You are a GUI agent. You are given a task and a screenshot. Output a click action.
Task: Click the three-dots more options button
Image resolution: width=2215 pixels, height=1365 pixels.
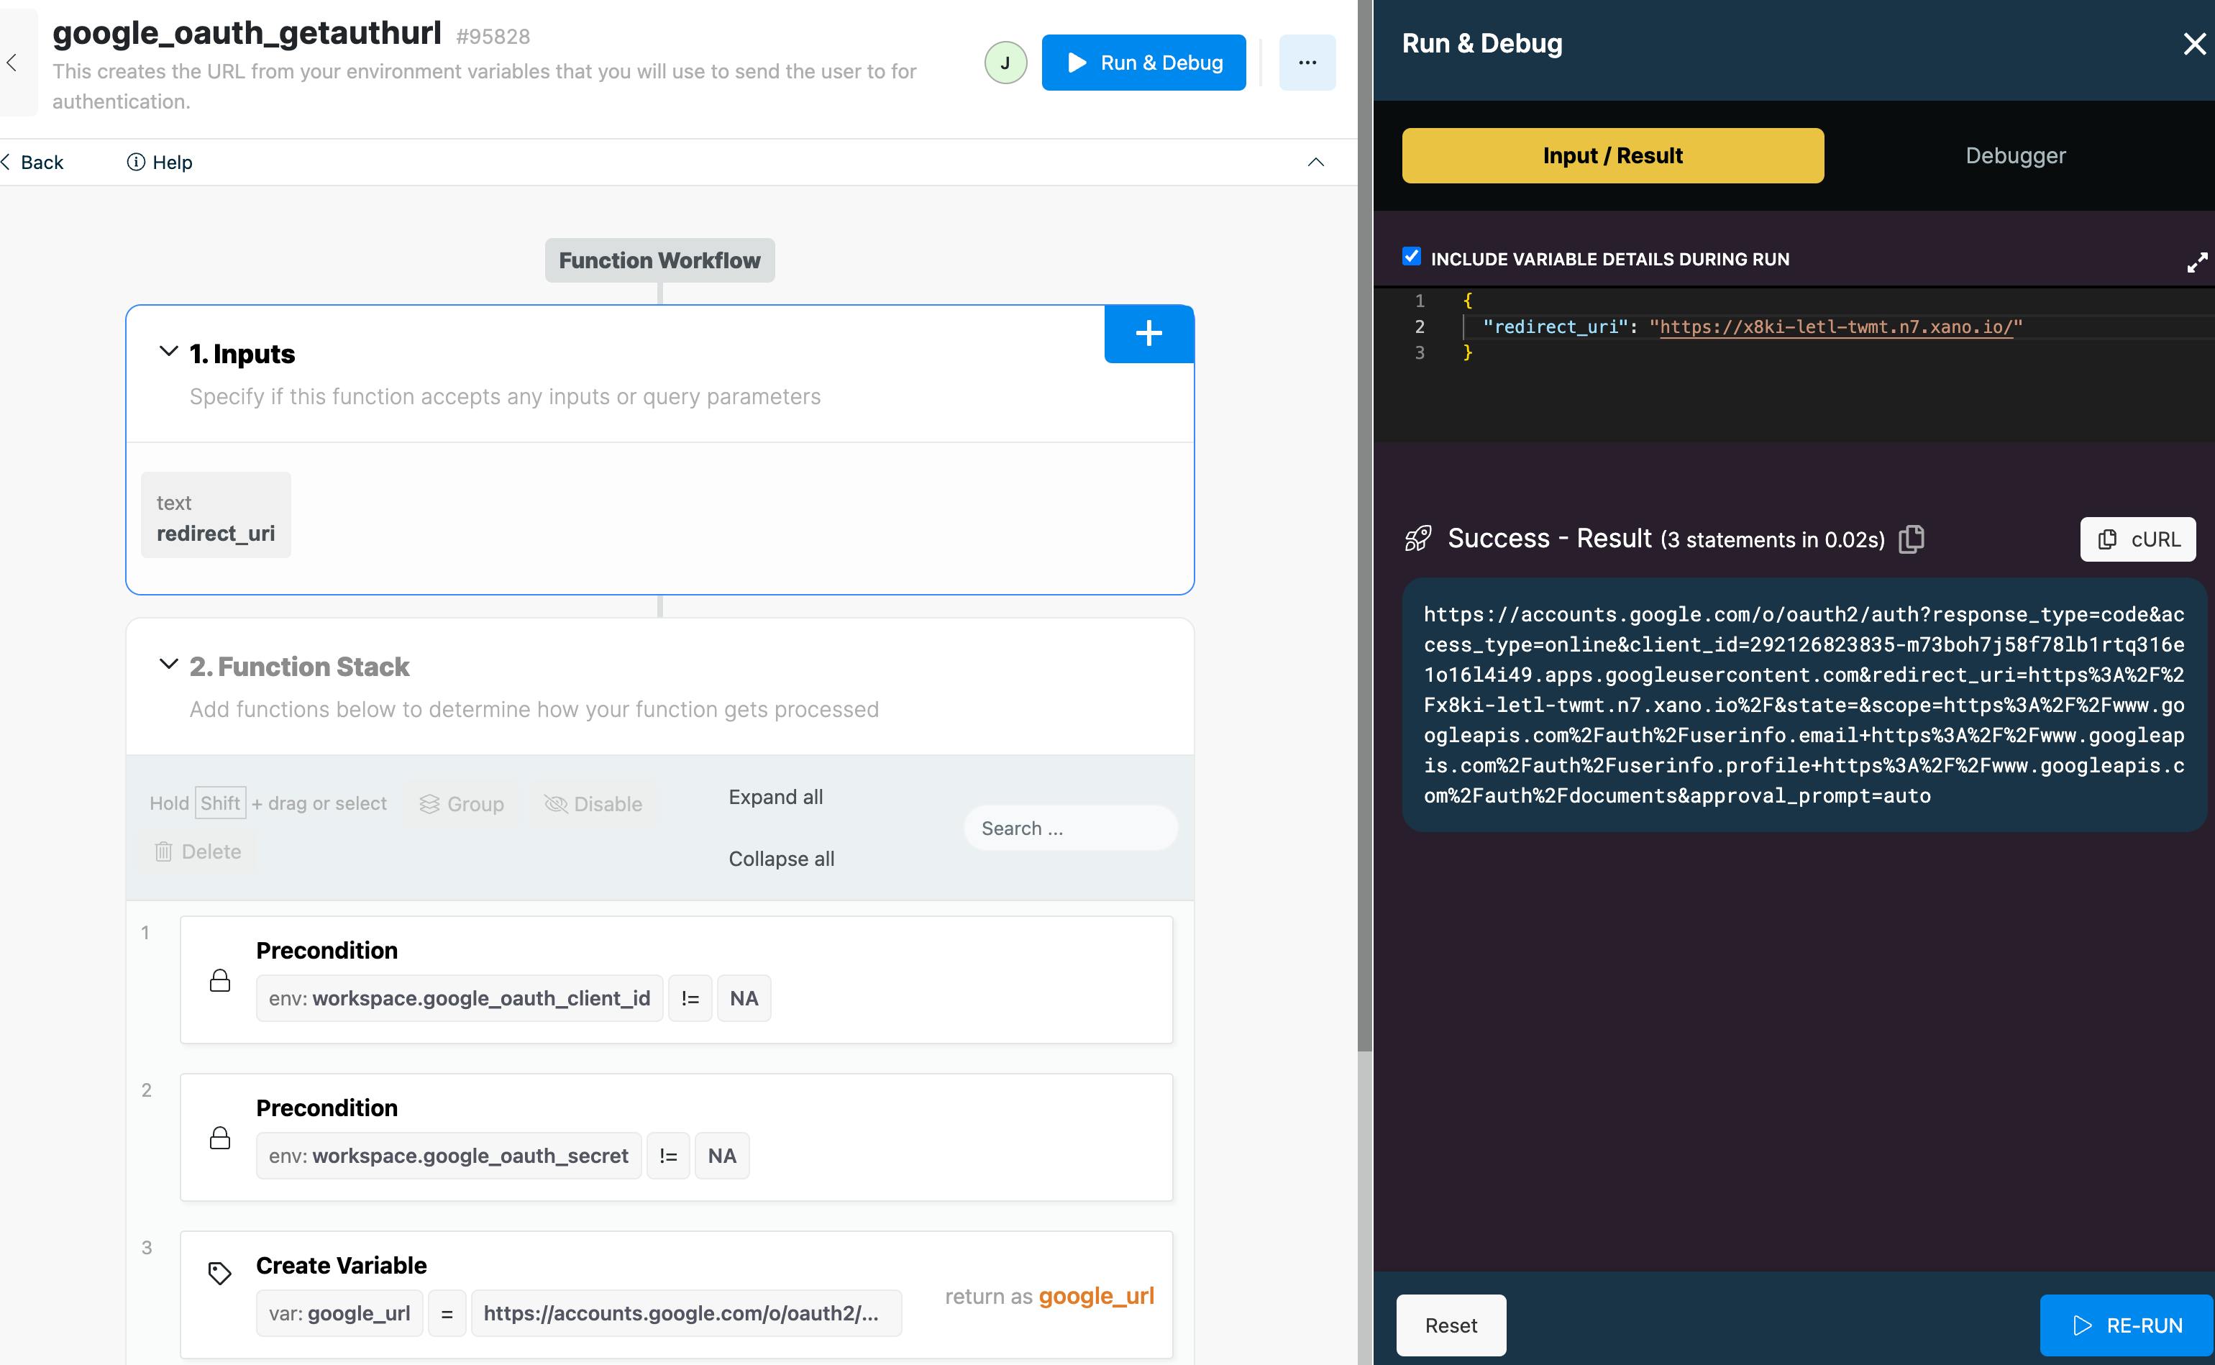1306,63
